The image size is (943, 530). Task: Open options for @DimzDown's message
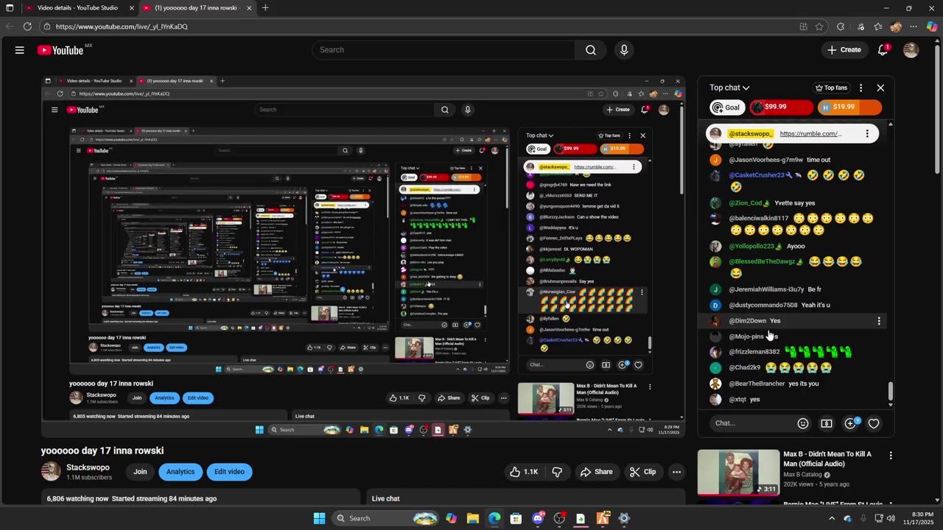(879, 321)
